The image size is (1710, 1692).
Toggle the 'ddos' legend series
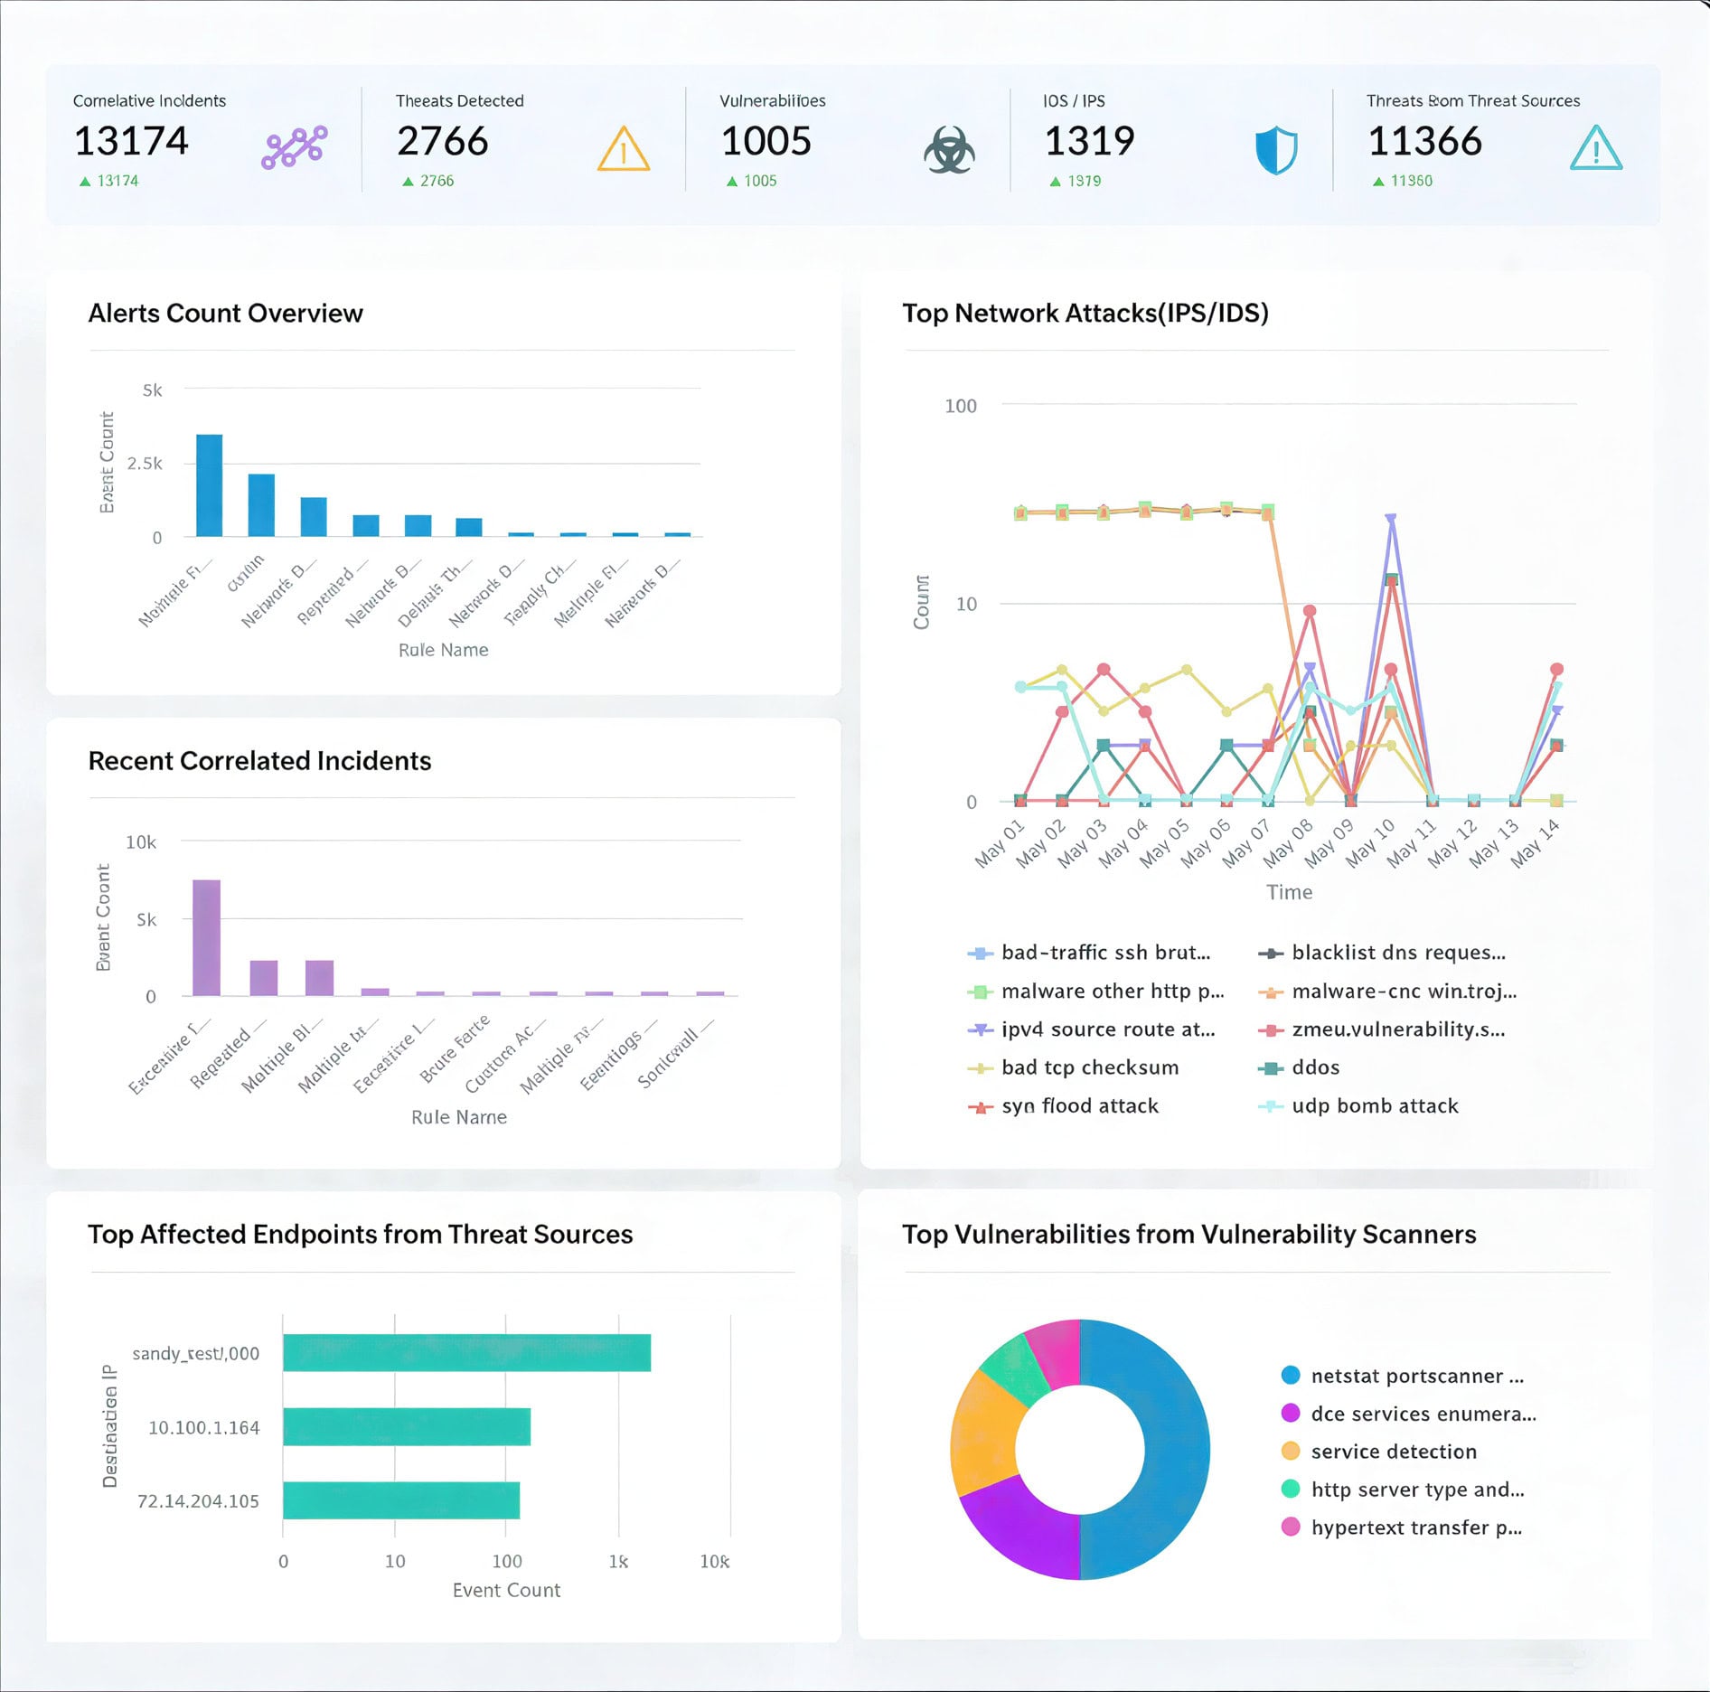1315,1067
